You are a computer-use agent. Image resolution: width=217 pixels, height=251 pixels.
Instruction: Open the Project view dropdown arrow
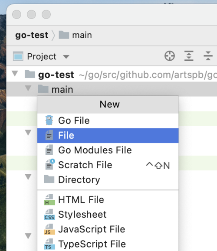66,57
